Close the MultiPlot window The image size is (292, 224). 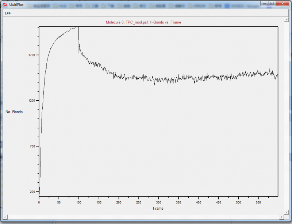(x=282, y=4)
